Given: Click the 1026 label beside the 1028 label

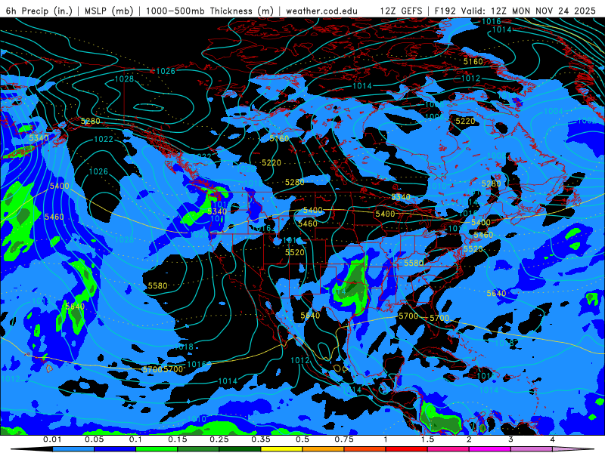Looking at the screenshot, I should pyautogui.click(x=166, y=71).
